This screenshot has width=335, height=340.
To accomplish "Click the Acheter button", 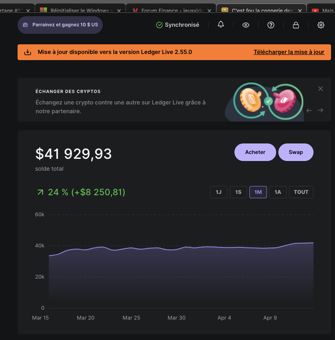I will click(255, 152).
